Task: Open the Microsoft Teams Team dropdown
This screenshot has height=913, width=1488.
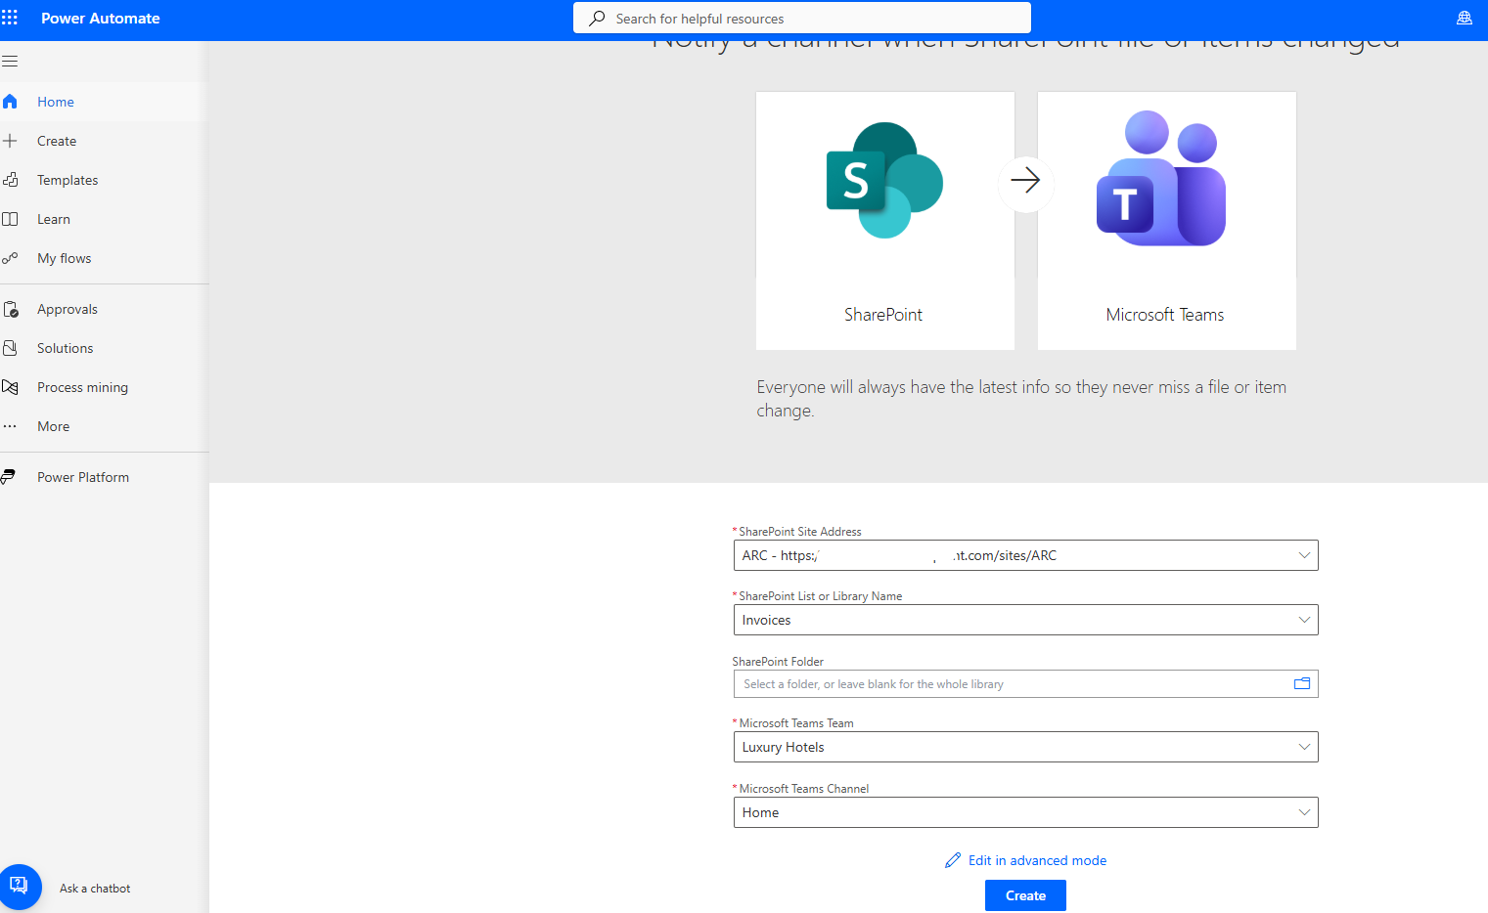Action: coord(1303,747)
